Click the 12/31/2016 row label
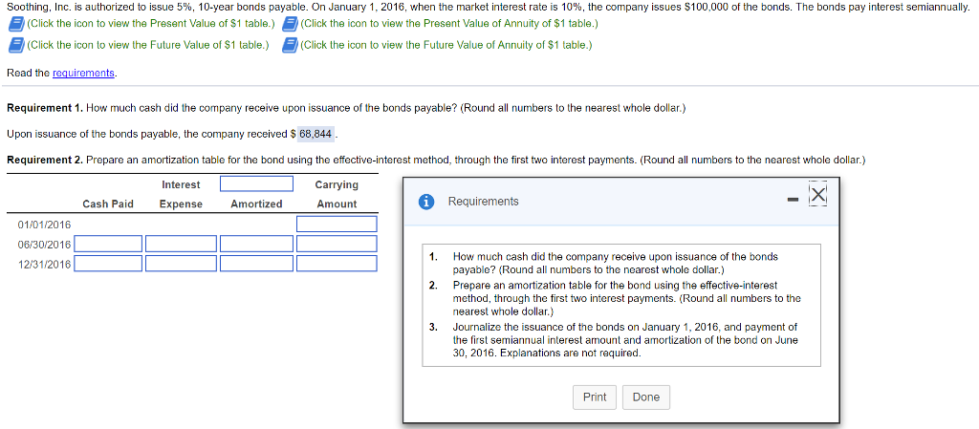 pos(45,265)
